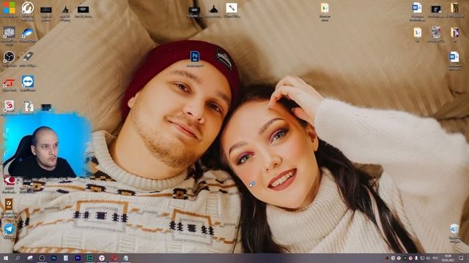Select the white icon with red brush
The image size is (469, 263).
pos(232,8)
